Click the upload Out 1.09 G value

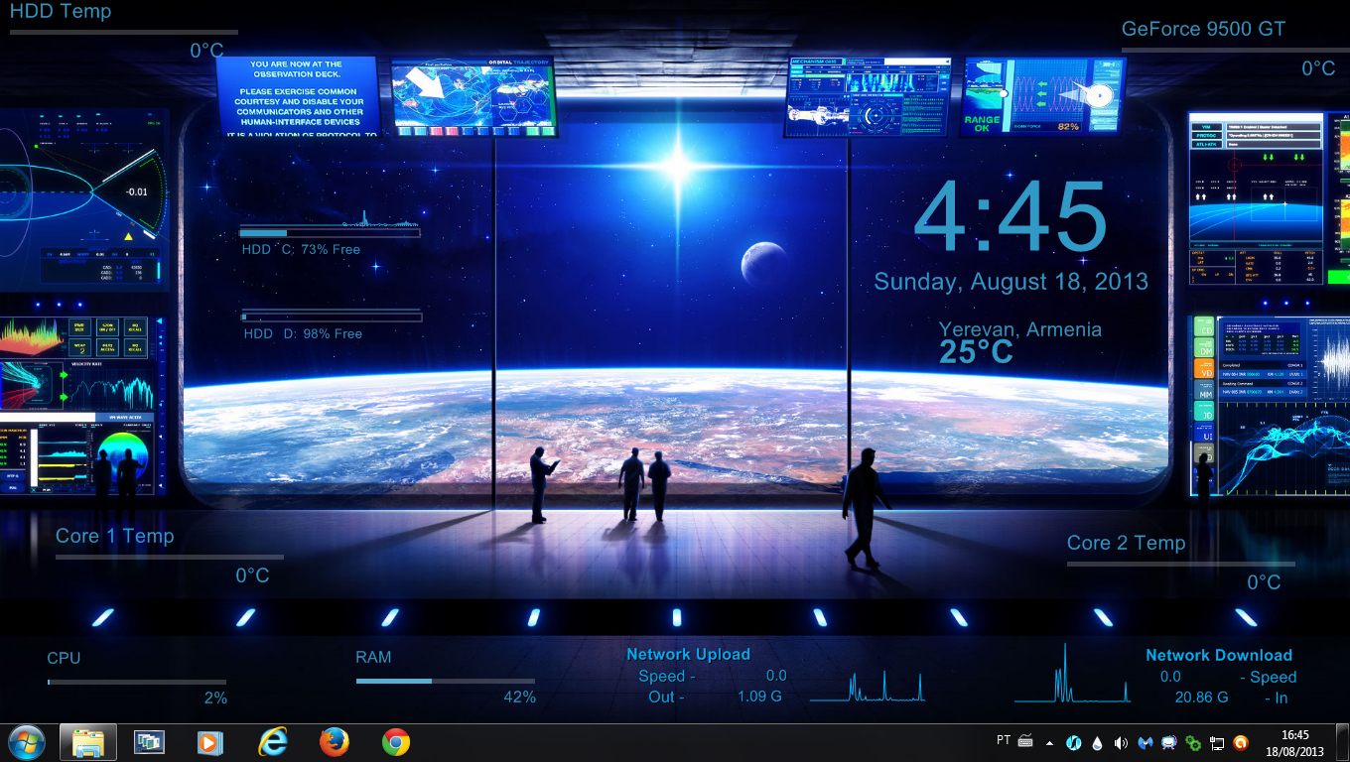[x=759, y=697]
